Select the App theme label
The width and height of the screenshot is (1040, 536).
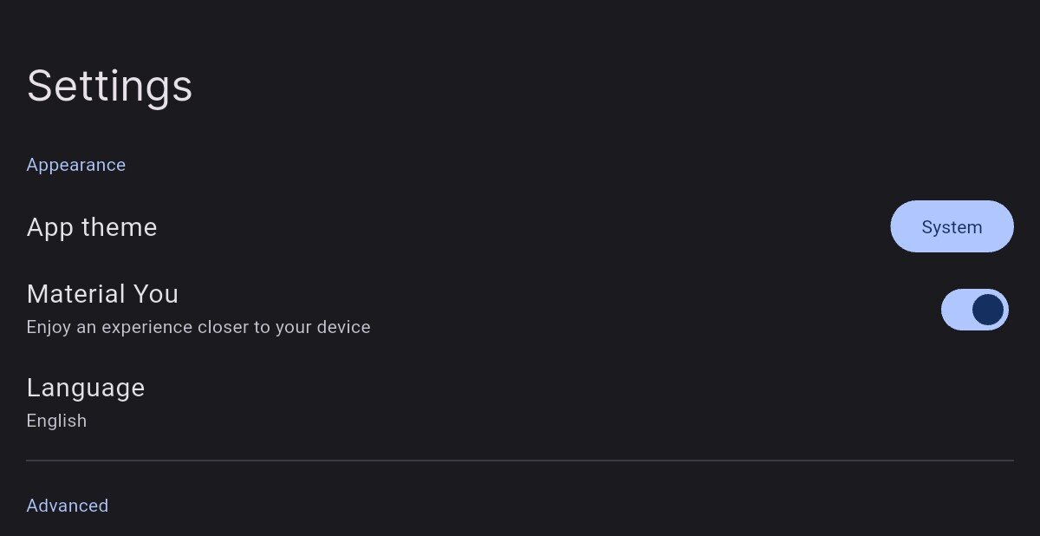(x=92, y=227)
